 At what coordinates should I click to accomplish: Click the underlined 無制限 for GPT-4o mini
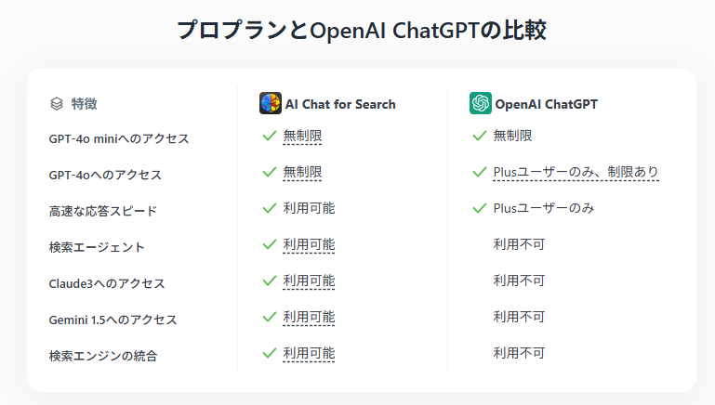(x=303, y=136)
